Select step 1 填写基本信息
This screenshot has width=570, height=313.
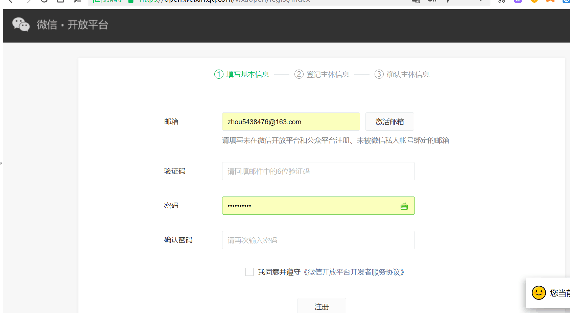click(242, 74)
